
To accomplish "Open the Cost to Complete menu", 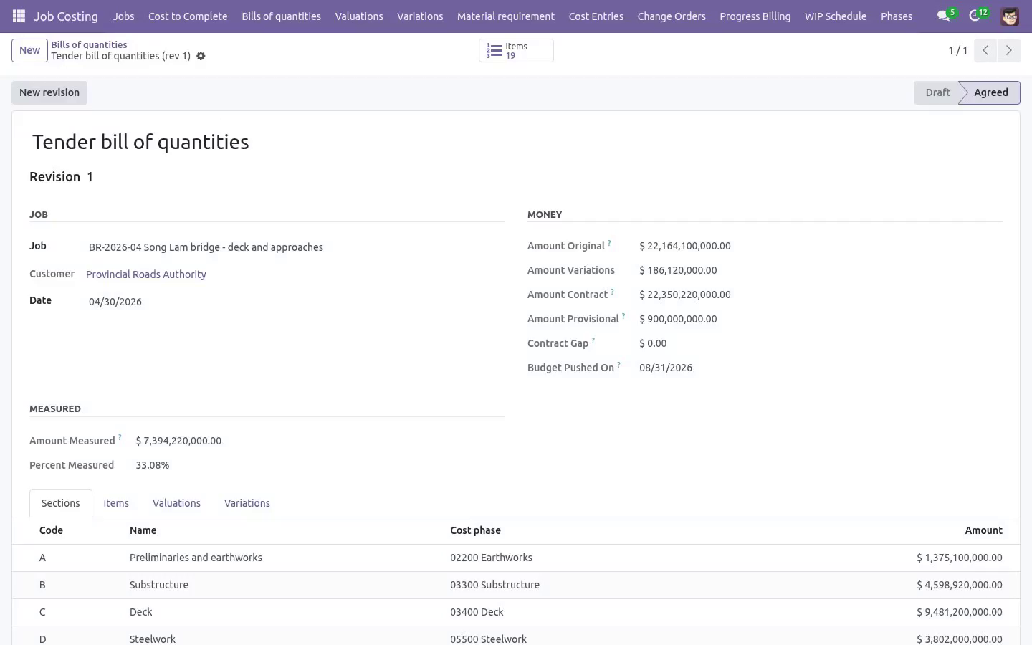I will pos(188,16).
